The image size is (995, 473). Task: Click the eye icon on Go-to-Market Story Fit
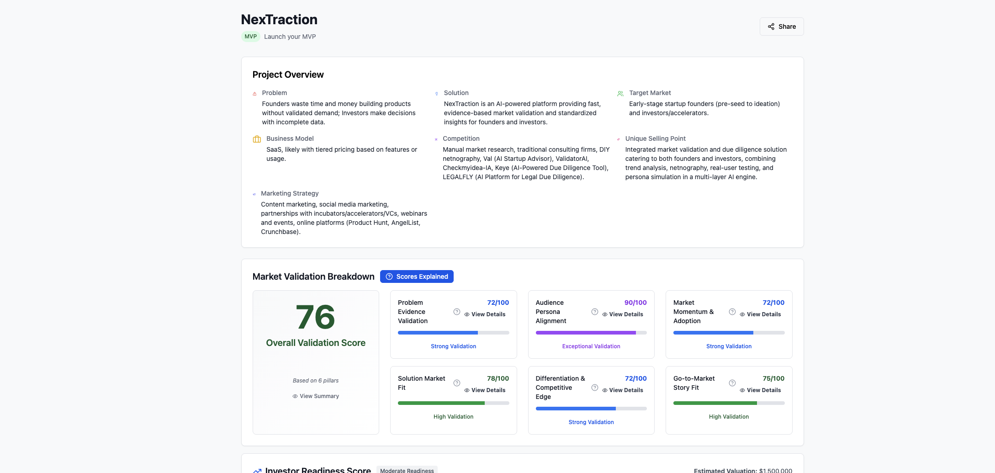743,390
